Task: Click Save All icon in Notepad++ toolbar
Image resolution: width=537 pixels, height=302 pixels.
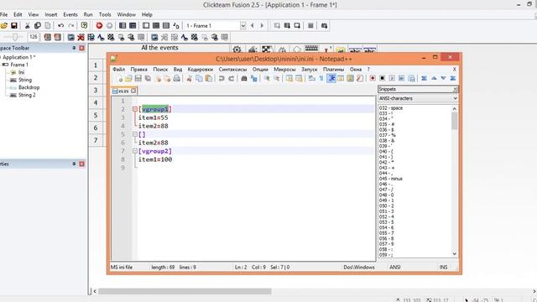Action: click(x=148, y=79)
